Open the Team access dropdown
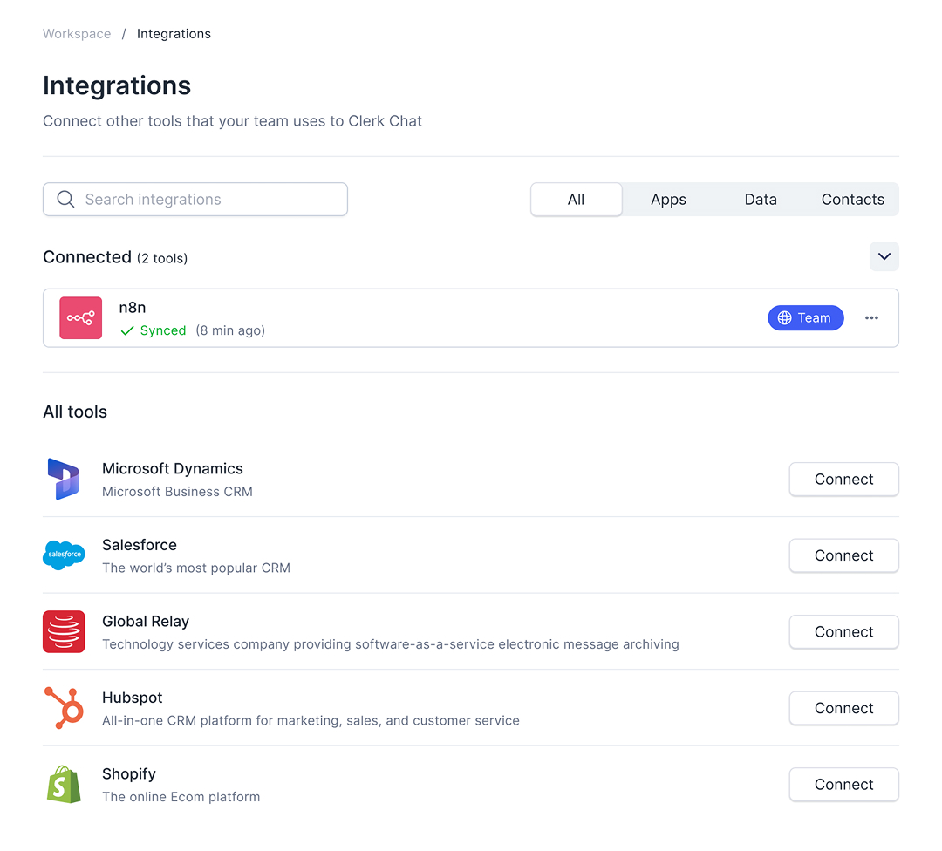This screenshot has height=851, width=942. pyautogui.click(x=805, y=317)
